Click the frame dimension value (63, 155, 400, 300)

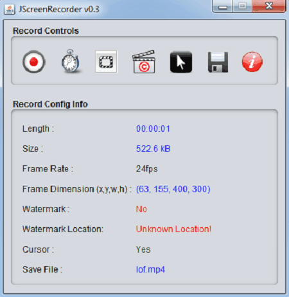point(173,189)
